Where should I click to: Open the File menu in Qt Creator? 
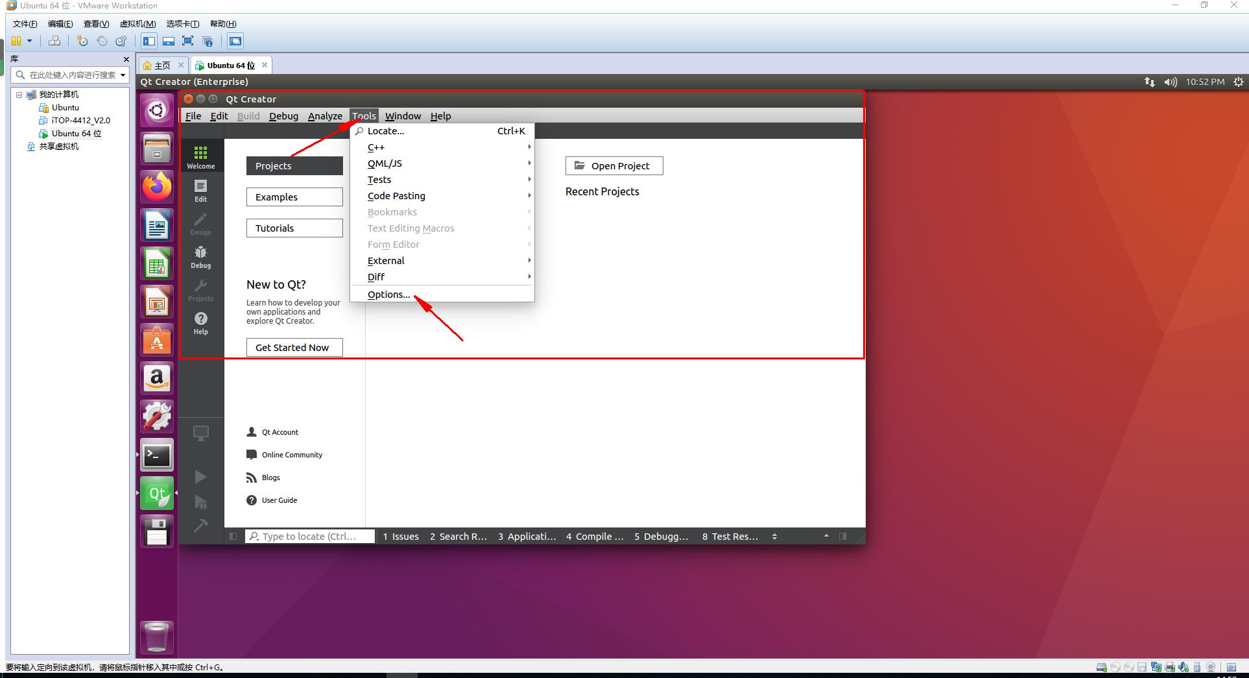click(x=193, y=116)
